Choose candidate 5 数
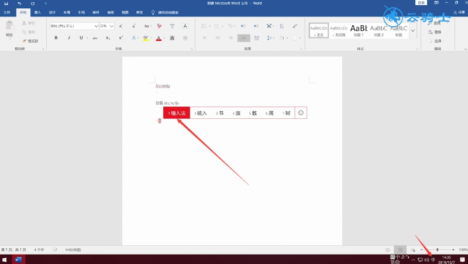Viewport: 468px width, 264px height. [253, 113]
